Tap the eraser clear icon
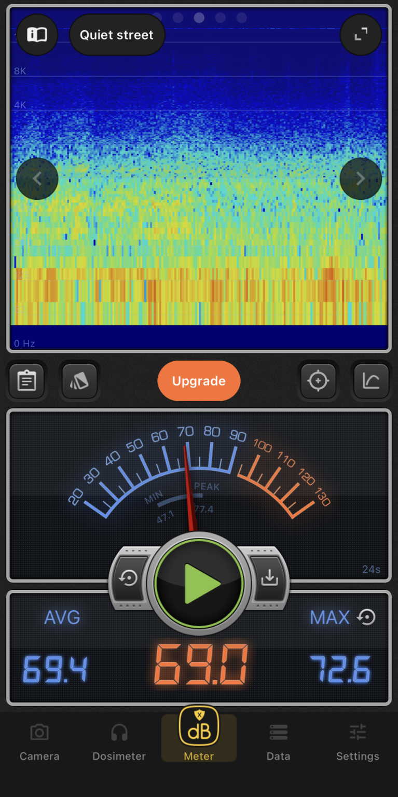 click(x=79, y=381)
